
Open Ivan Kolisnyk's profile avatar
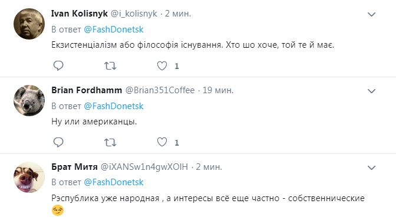tap(29, 24)
